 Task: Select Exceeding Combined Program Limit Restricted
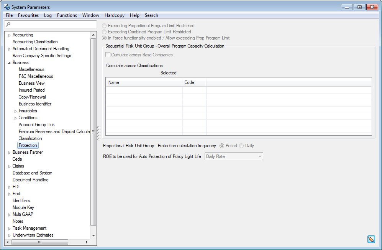click(x=104, y=32)
